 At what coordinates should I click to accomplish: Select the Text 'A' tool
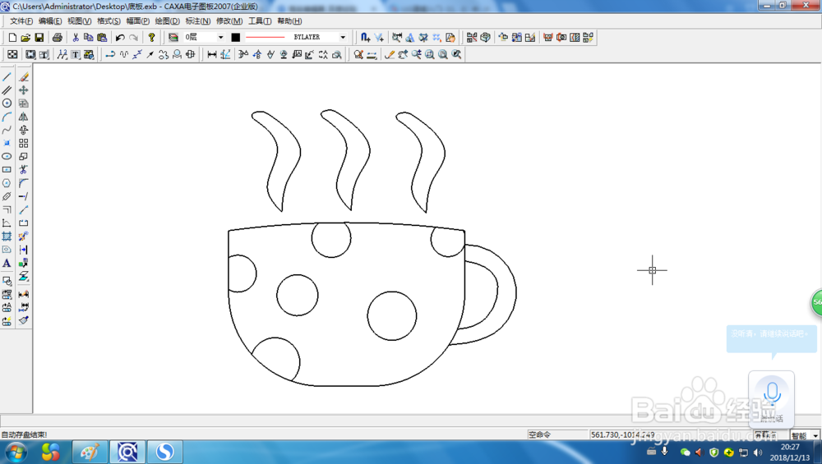[7, 263]
